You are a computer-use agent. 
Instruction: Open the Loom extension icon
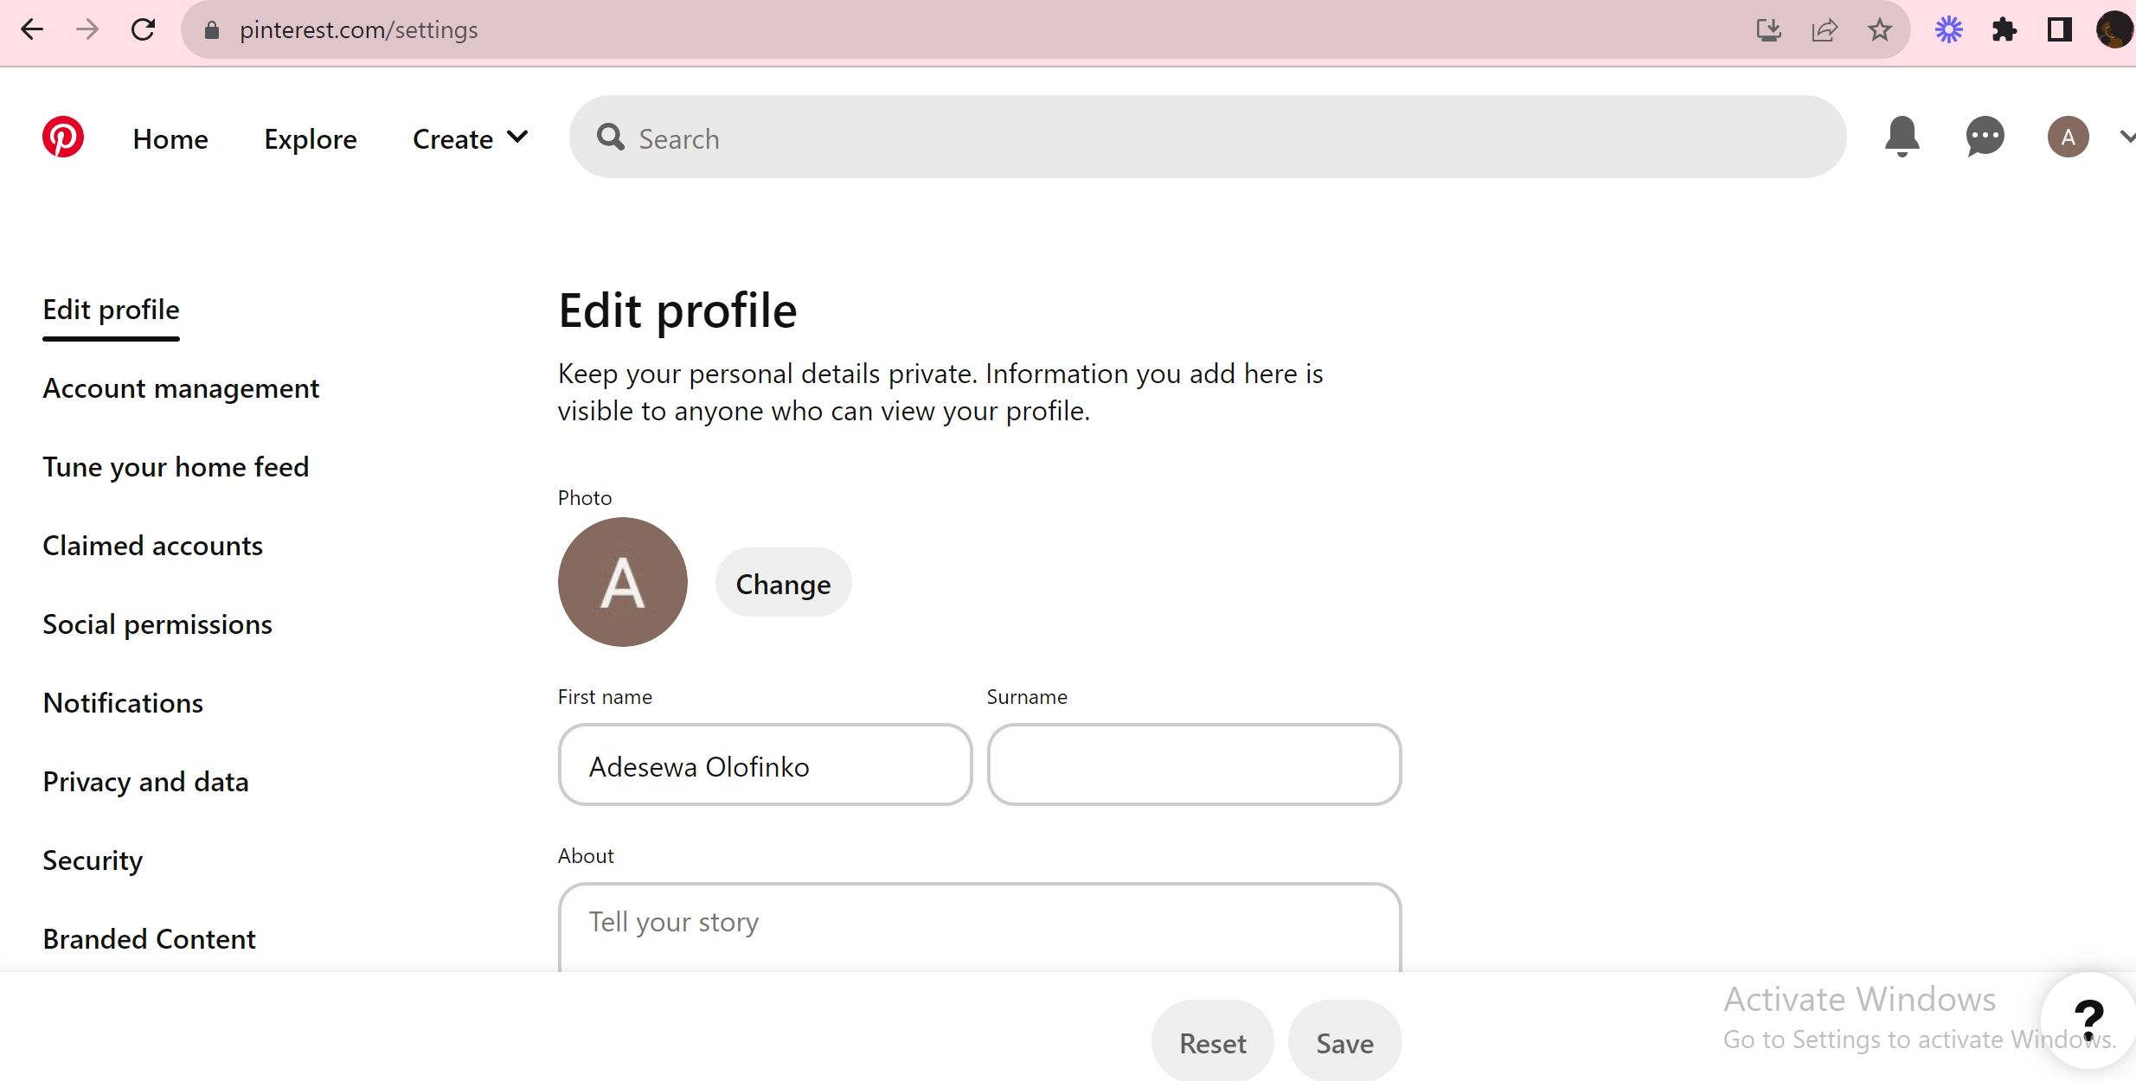[x=1948, y=29]
